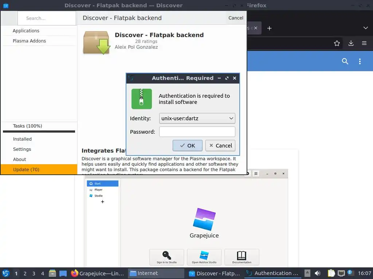The height and width of the screenshot is (279, 373).
Task: Maximize the Authentication Required dialog
Action: pyautogui.click(x=227, y=78)
